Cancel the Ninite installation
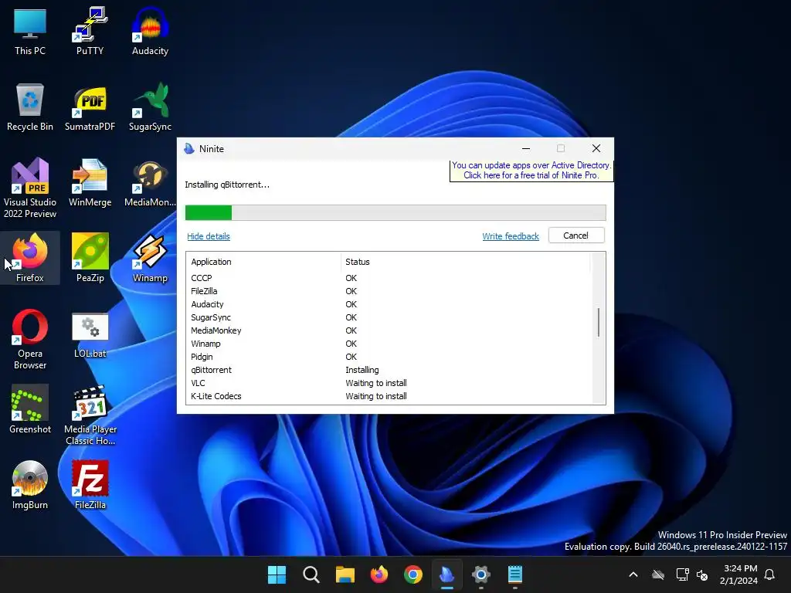Viewport: 791px width, 593px height. (x=576, y=236)
